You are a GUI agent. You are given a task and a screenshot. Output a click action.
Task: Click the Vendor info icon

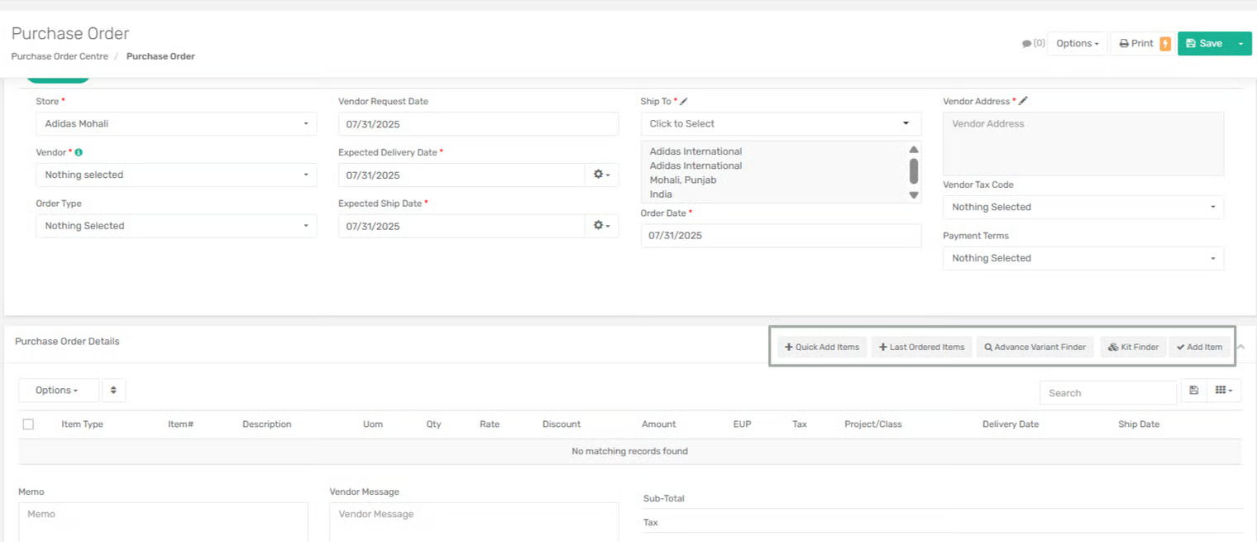(79, 153)
